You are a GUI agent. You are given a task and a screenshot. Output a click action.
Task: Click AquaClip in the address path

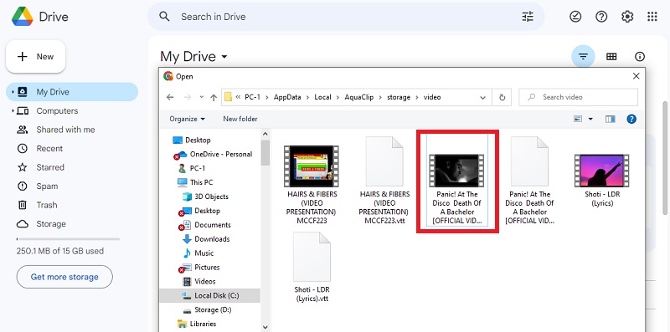coord(359,97)
